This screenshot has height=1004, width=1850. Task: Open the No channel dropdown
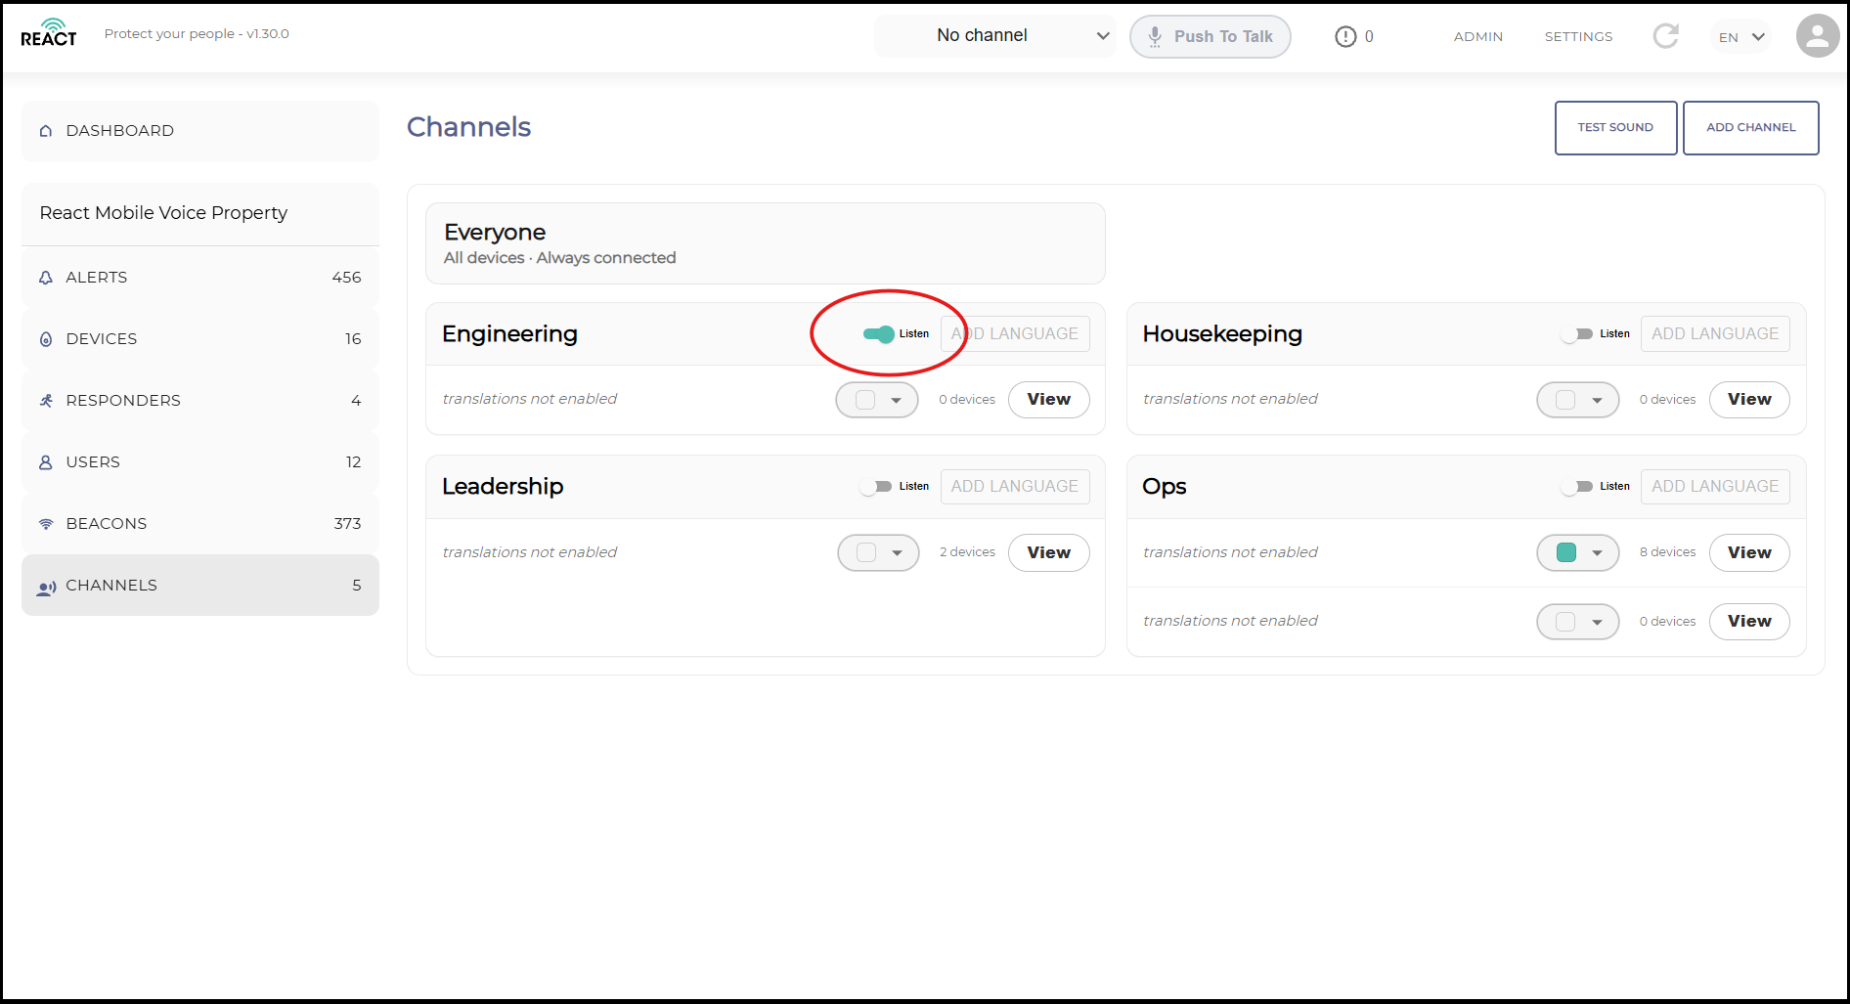994,36
